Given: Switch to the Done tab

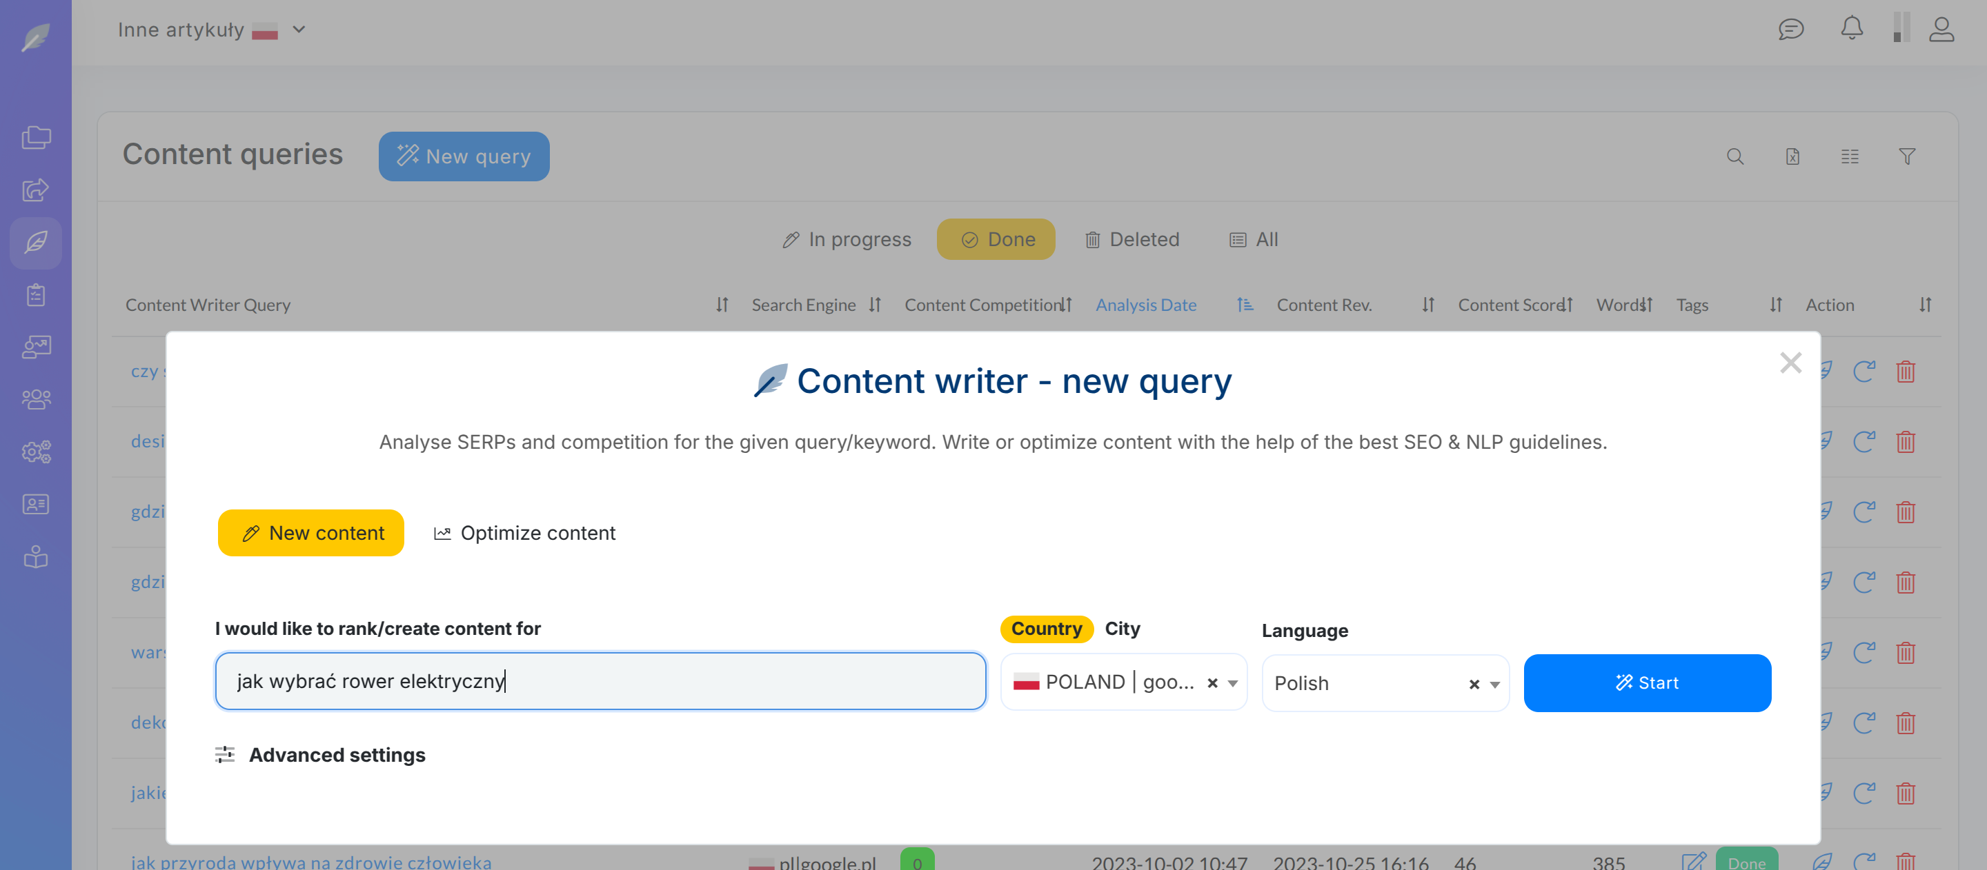Looking at the screenshot, I should point(996,240).
